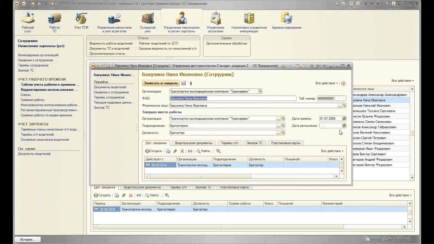Click the red delete X in dialog table toolbar
434x244 pixels.
(182, 151)
